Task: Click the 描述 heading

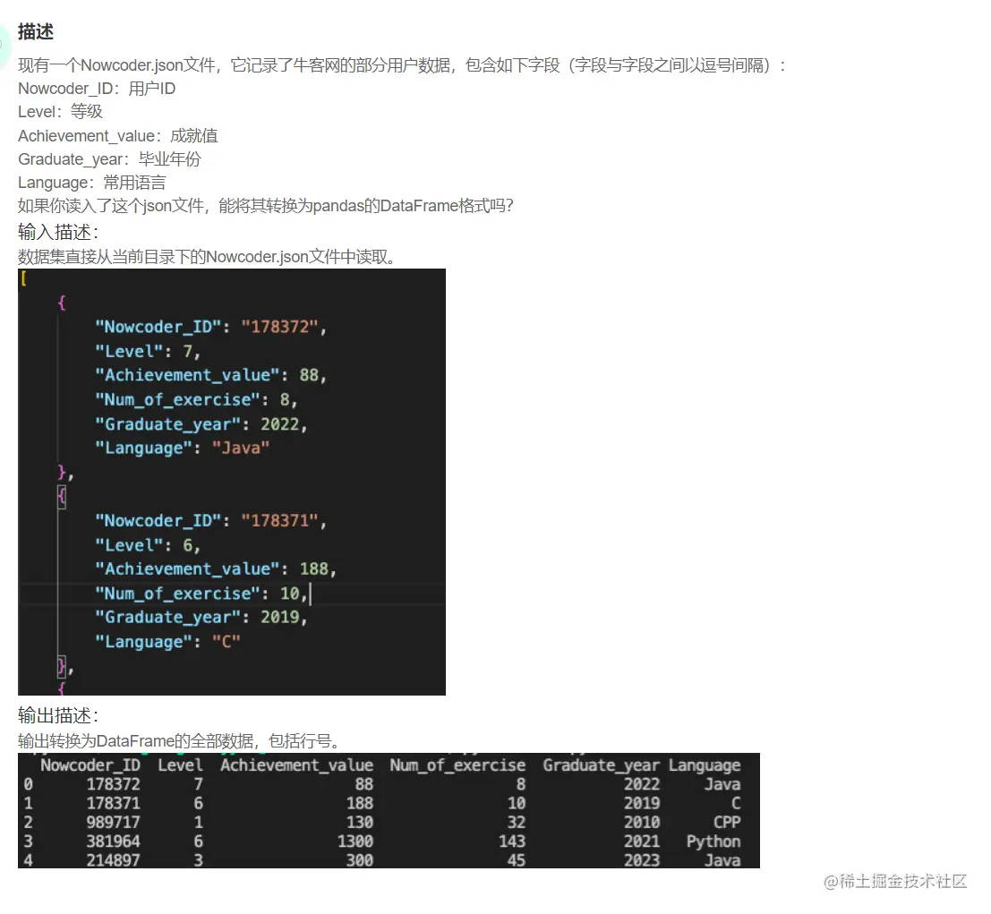Action: pos(36,31)
